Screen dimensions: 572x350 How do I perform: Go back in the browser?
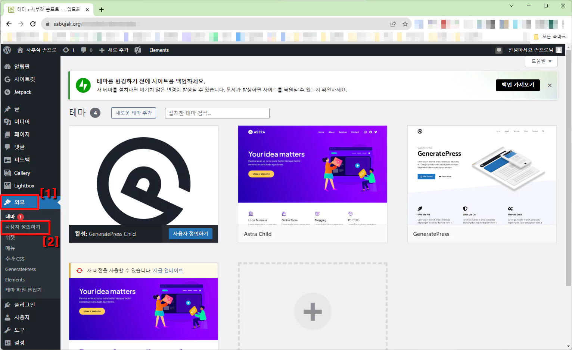click(x=9, y=24)
